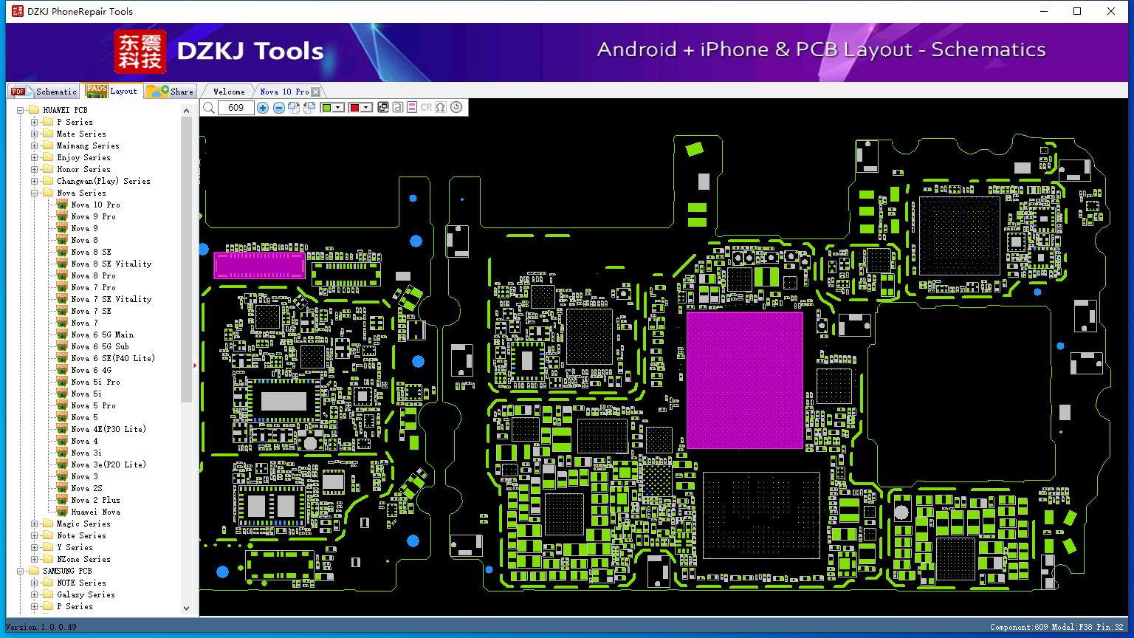Collapse the SAMSUNG PCB tree node

point(21,571)
